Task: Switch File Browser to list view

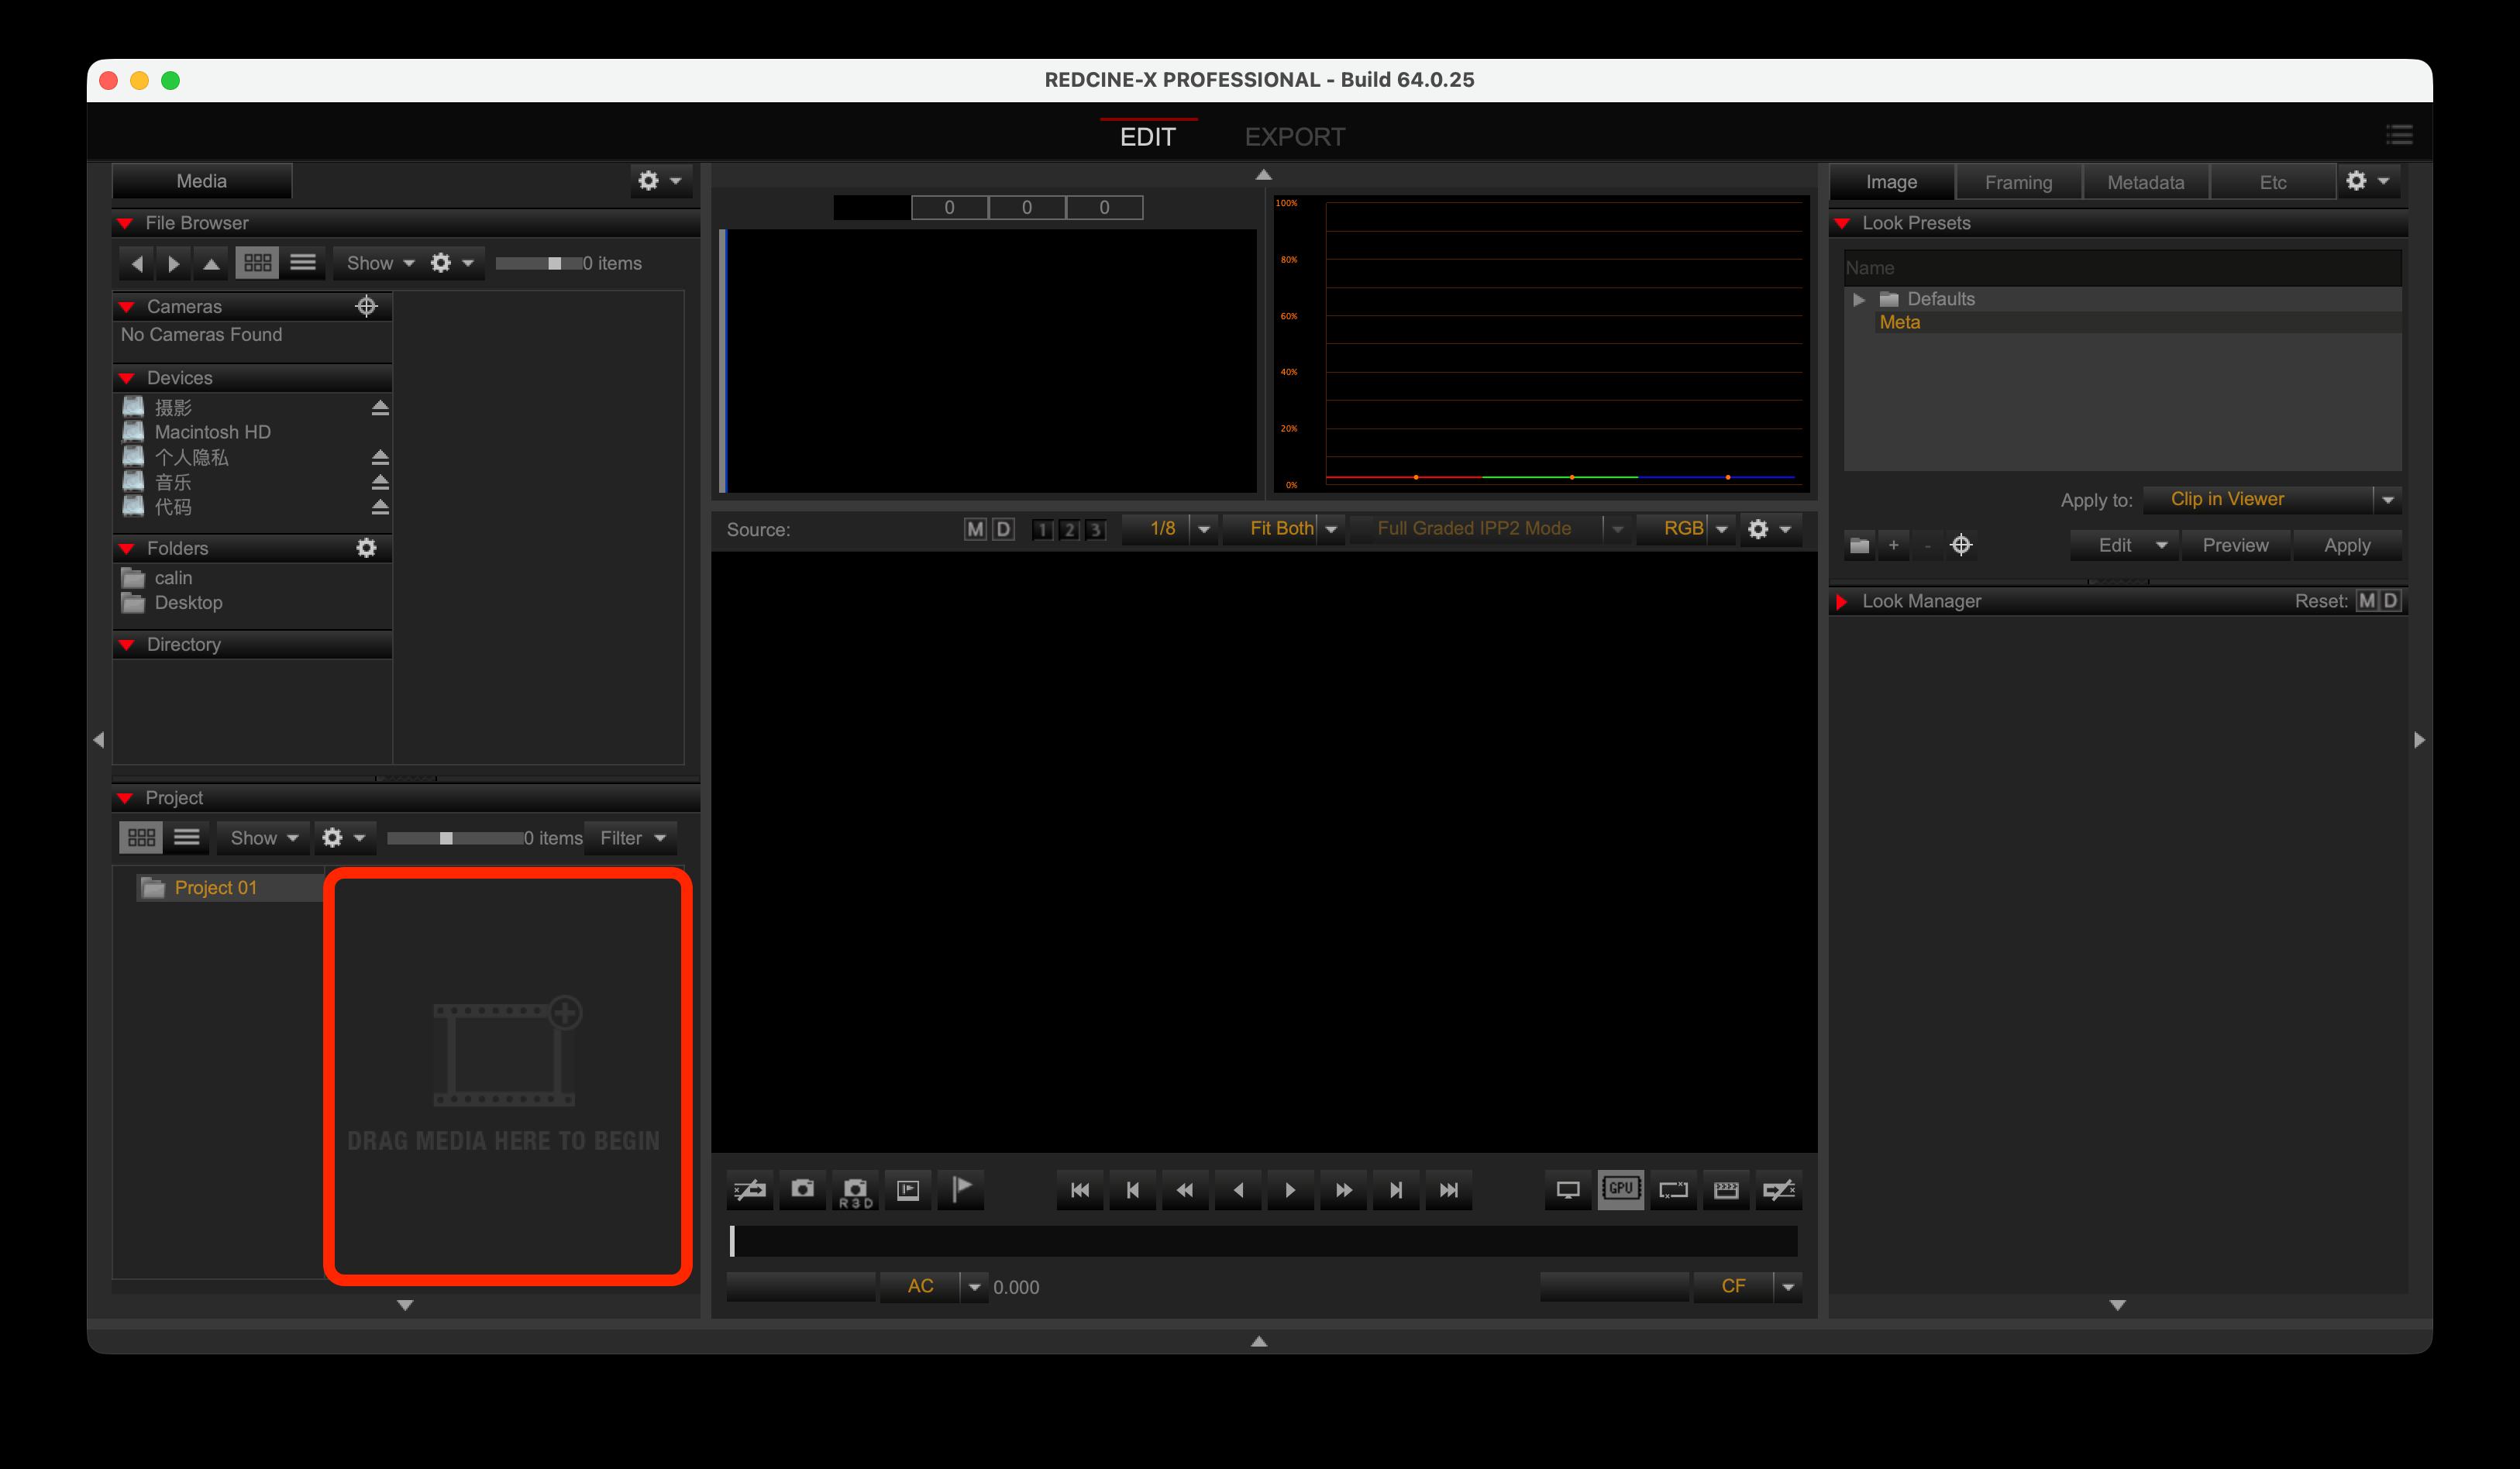Action: (303, 263)
